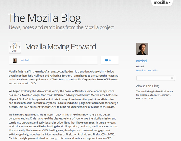Click The Mozilla Blog site title
The image size is (181, 141).
click(x=44, y=18)
